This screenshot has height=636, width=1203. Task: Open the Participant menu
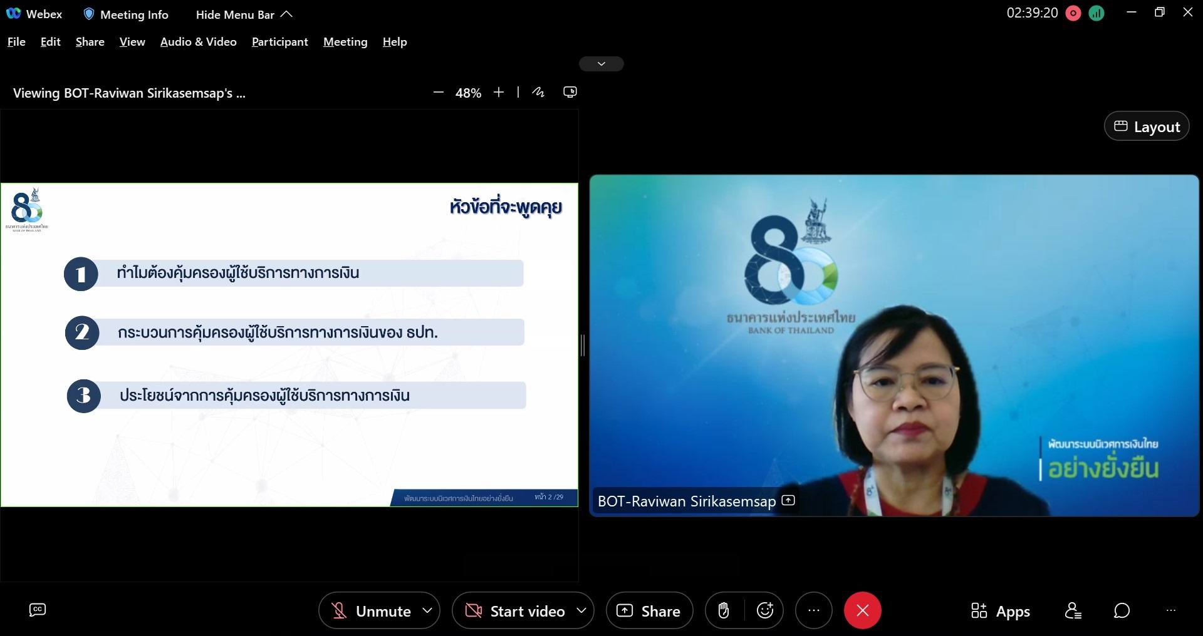pos(280,41)
